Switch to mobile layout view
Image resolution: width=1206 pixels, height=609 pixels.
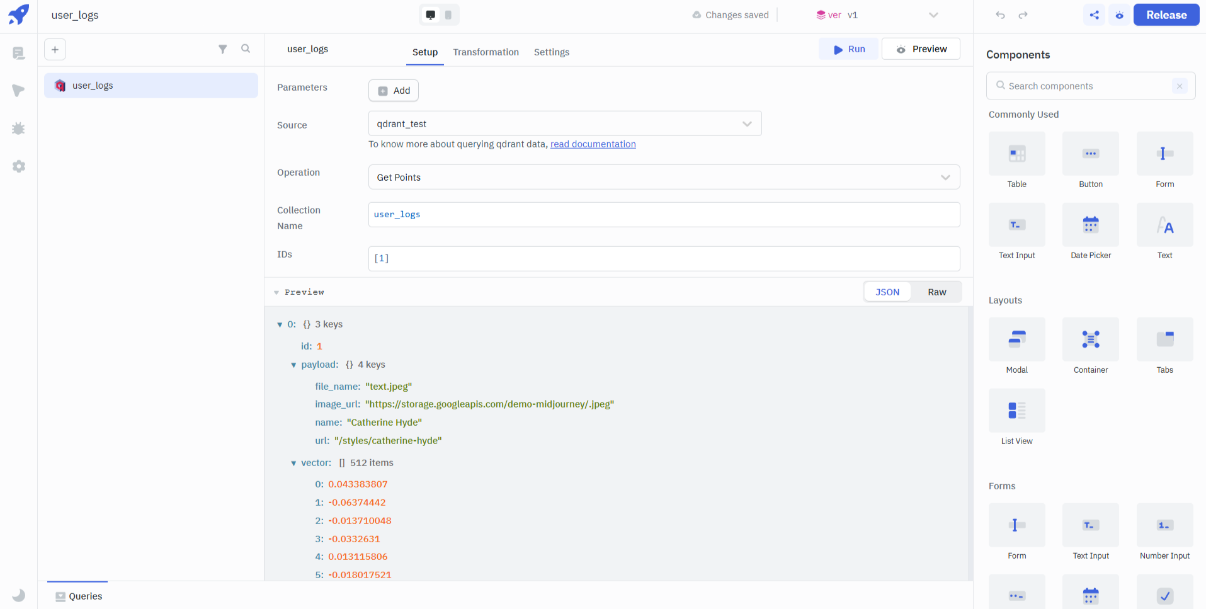click(x=448, y=15)
